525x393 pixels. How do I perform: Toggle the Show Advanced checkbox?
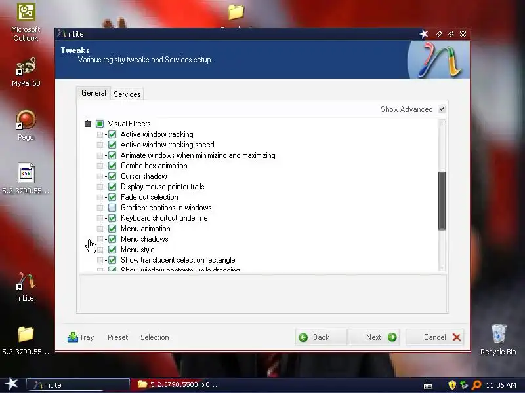(x=442, y=109)
